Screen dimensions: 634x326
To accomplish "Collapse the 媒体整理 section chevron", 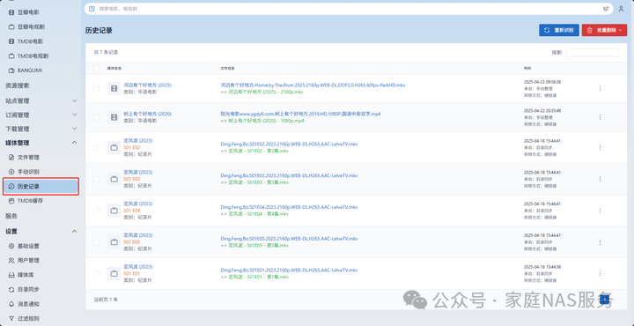I will [x=74, y=143].
